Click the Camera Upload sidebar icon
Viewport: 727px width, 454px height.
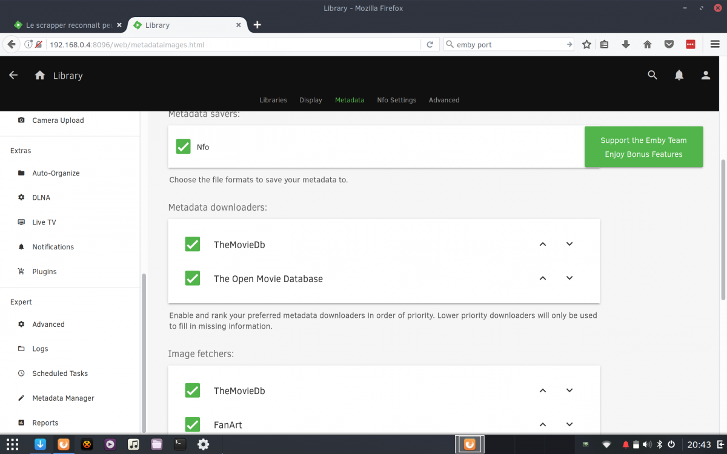21,120
